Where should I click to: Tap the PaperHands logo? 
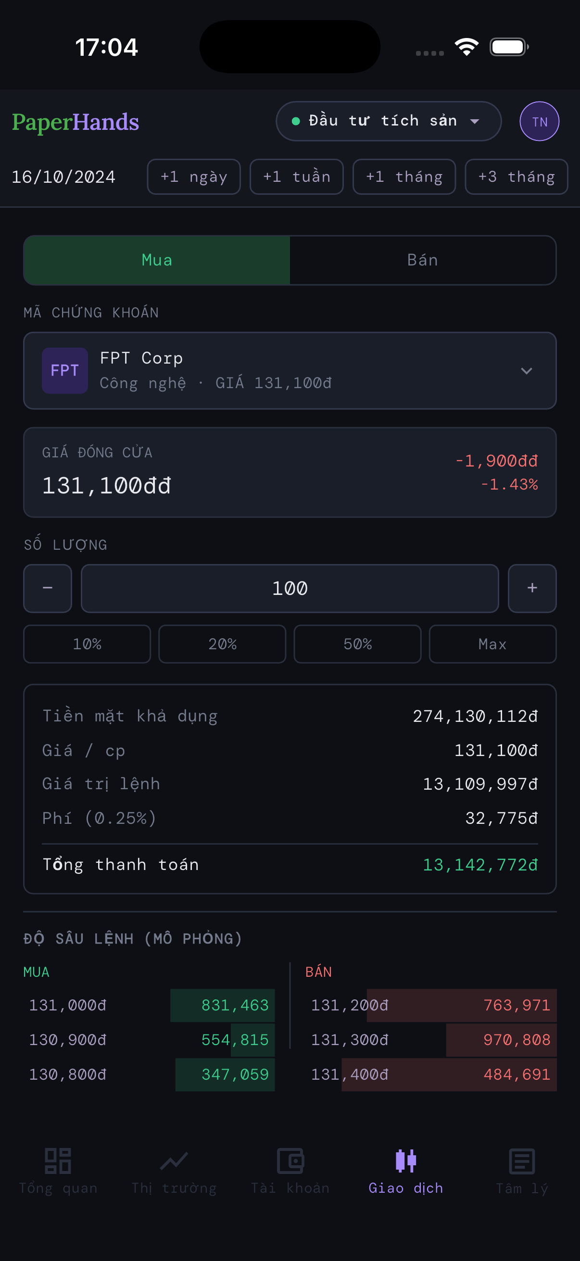(x=76, y=122)
